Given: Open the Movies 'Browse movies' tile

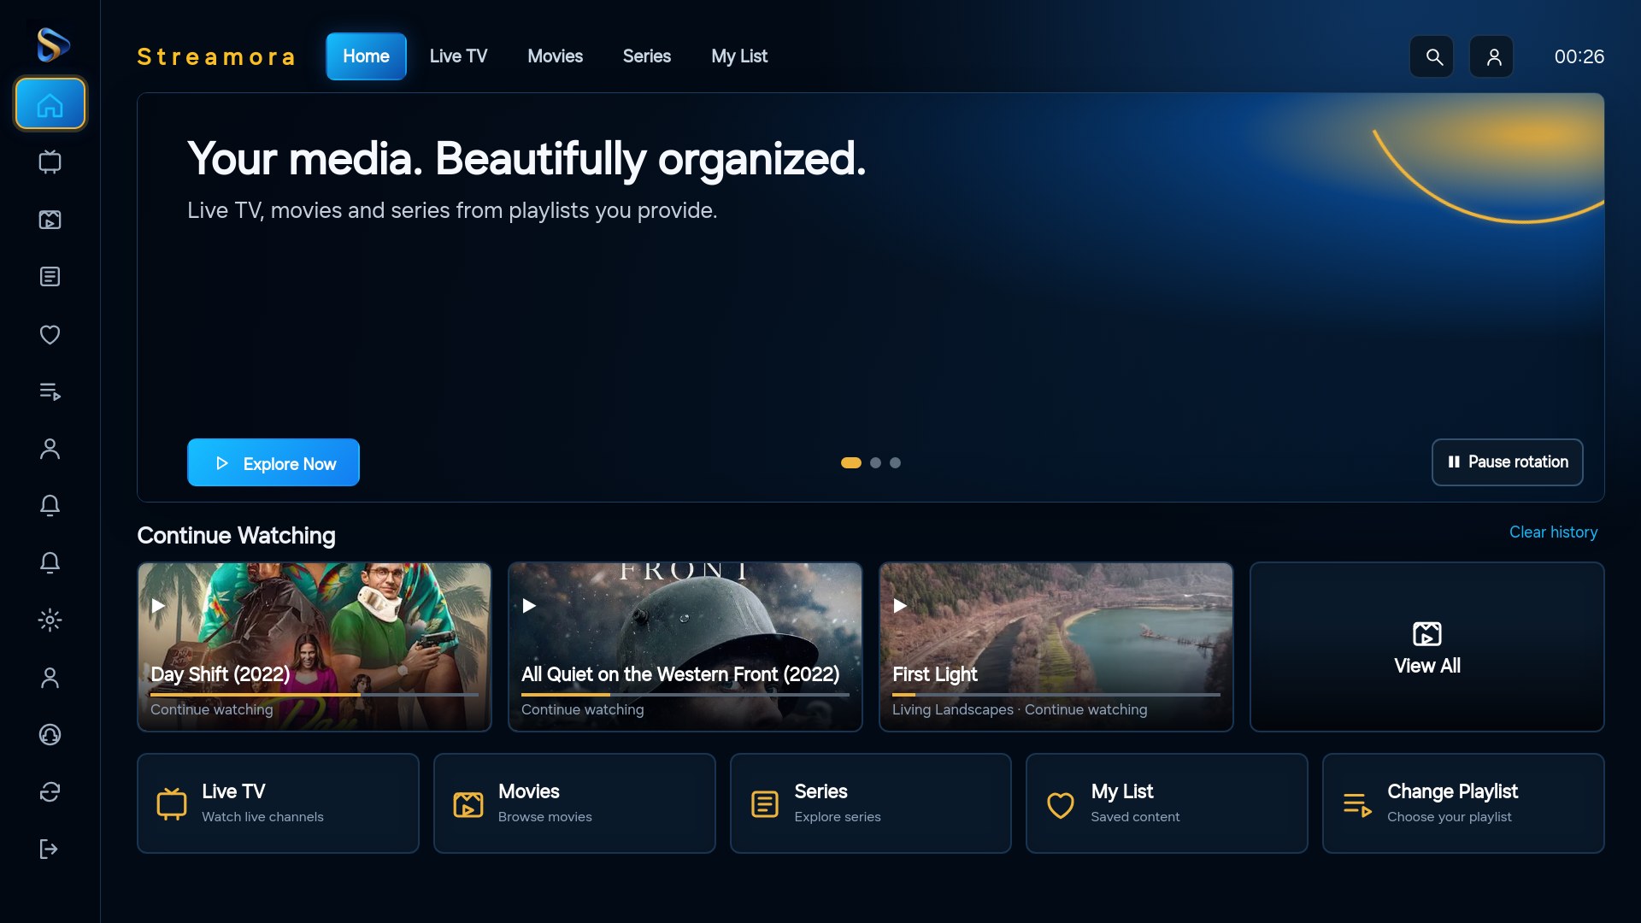Looking at the screenshot, I should pyautogui.click(x=574, y=803).
